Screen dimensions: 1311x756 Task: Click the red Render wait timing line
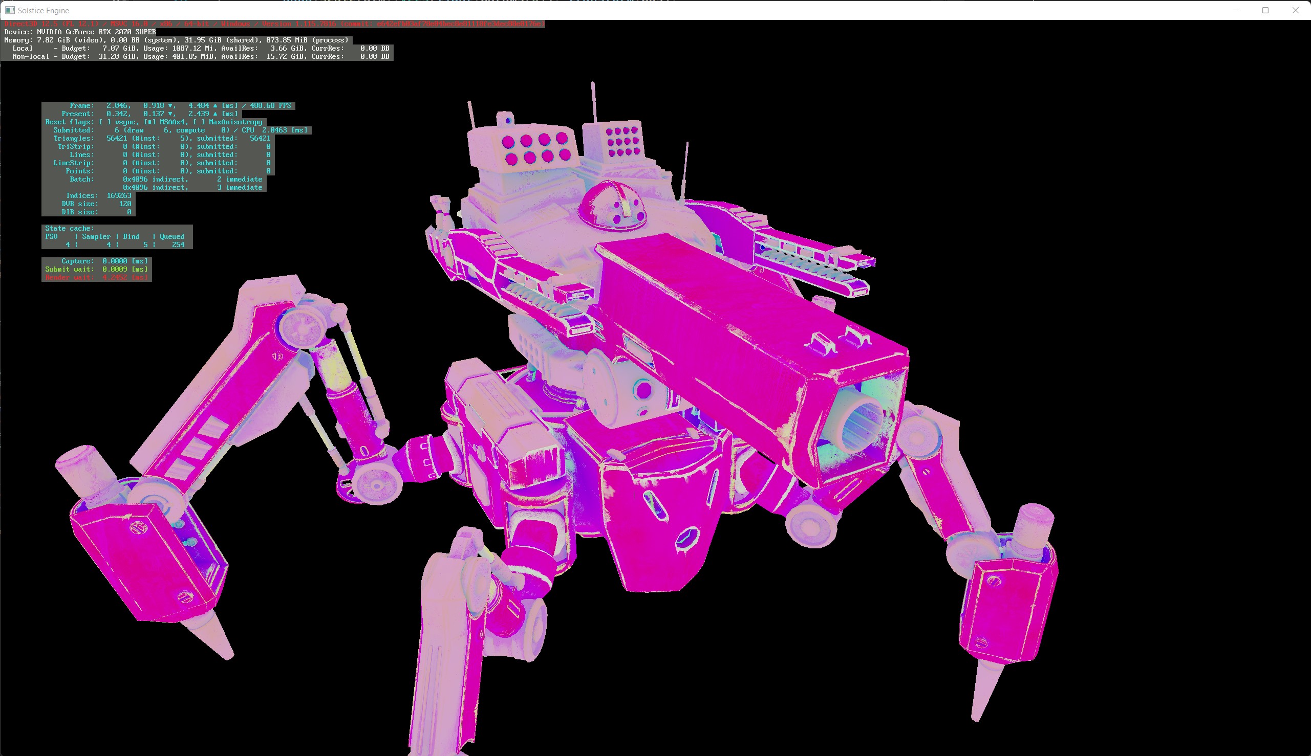coord(97,277)
